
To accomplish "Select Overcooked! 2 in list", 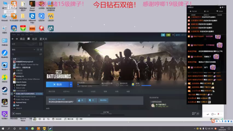I will pos(21,91).
